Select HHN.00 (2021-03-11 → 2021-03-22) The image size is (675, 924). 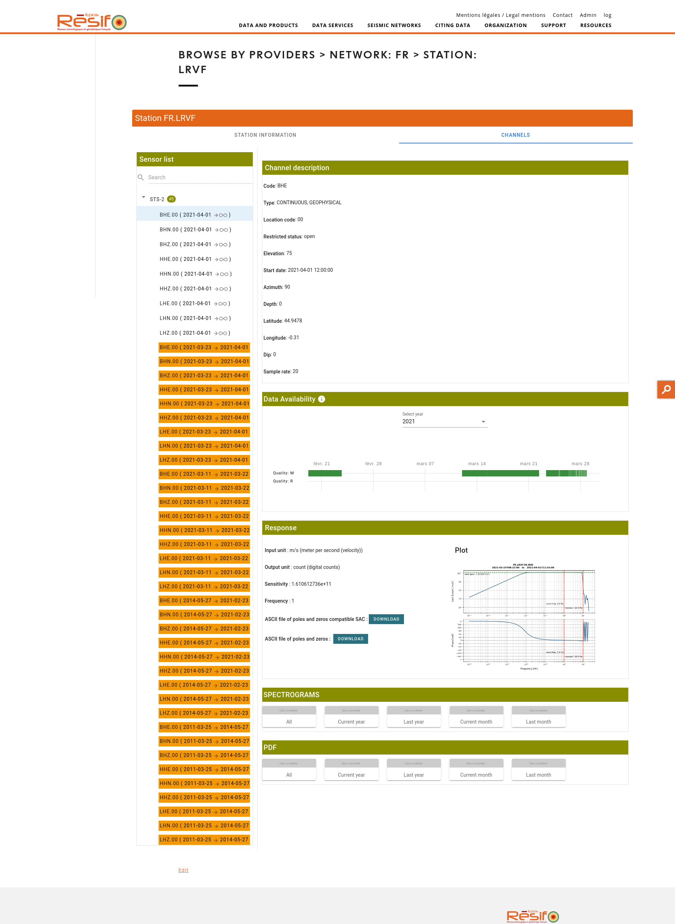(204, 530)
